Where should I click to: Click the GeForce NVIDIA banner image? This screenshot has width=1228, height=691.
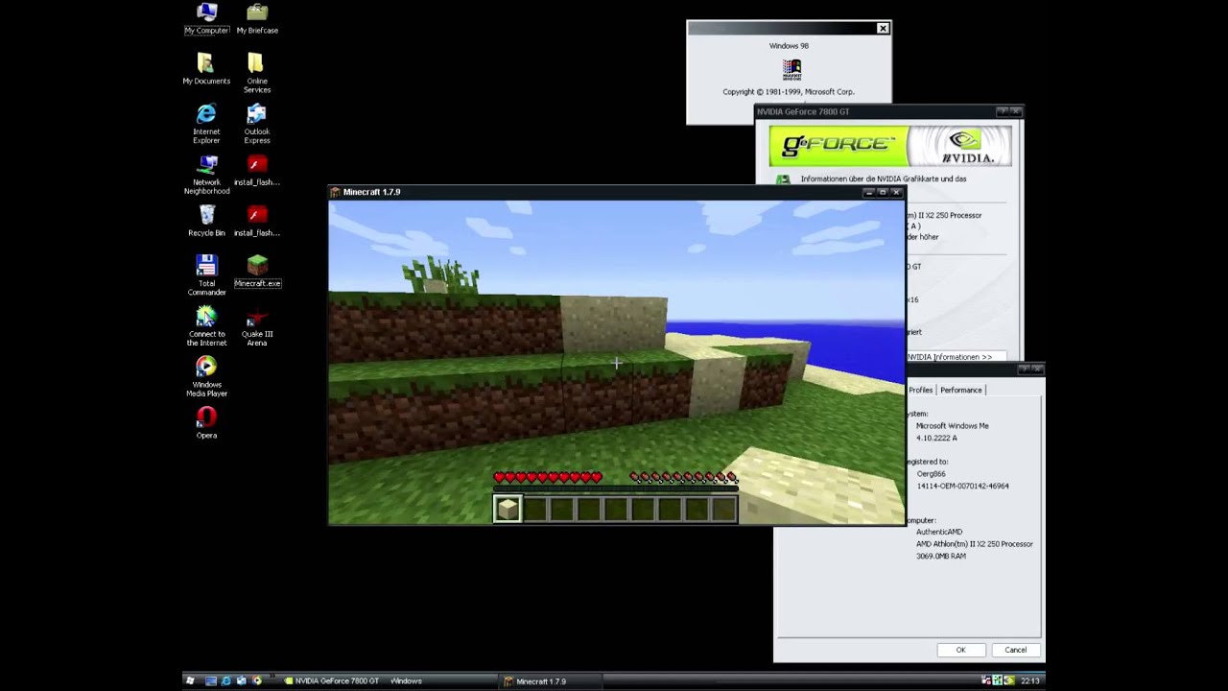(x=890, y=146)
